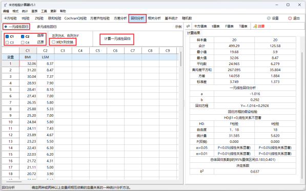Switch to the Z检验 tab

(x=39, y=18)
